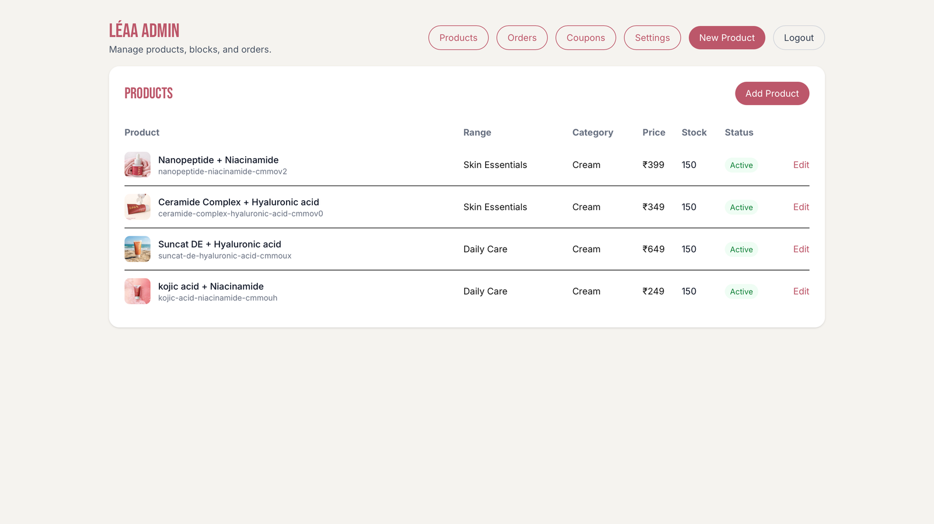Click the Price column header
Image resolution: width=934 pixels, height=524 pixels.
[654, 132]
